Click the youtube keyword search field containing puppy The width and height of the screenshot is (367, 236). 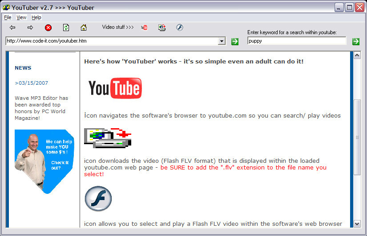[x=297, y=41]
